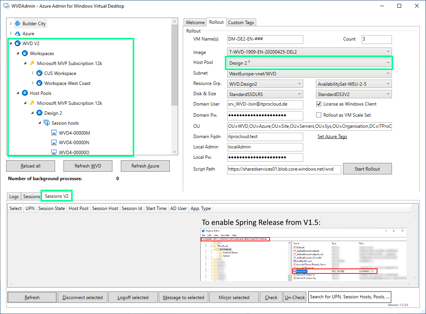This screenshot has width=426, height=314.
Task: Click the Workspaces node icon
Action: pos(25,53)
